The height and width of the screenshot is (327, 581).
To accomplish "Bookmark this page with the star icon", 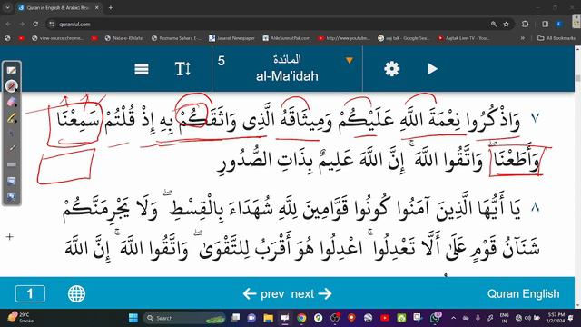I will (x=506, y=24).
